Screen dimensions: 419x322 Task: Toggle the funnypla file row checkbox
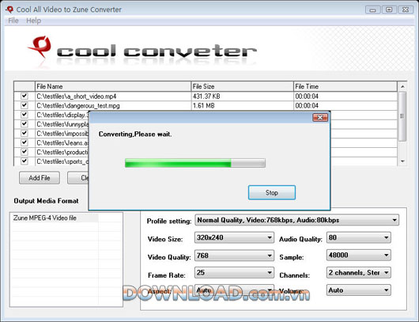[25, 124]
